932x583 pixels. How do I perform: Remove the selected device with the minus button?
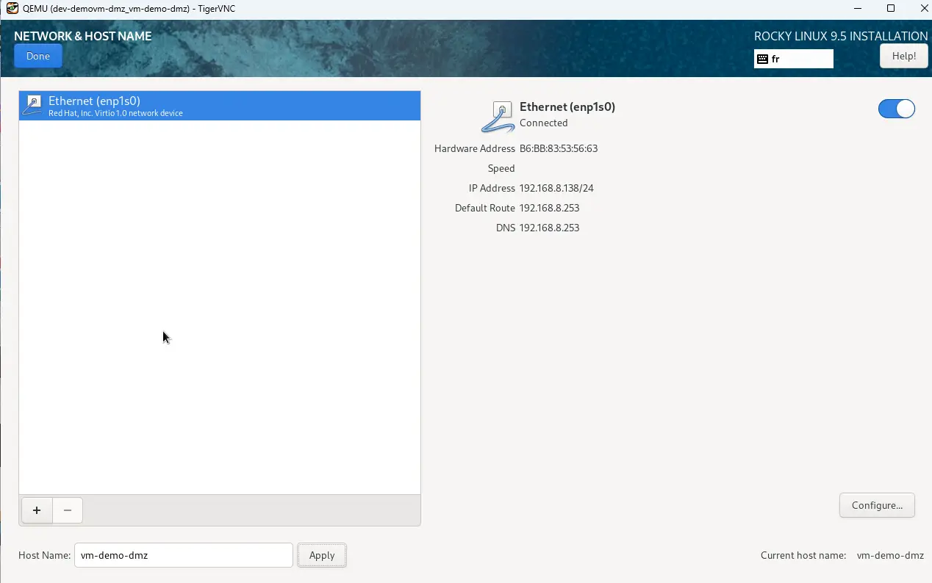(x=68, y=510)
